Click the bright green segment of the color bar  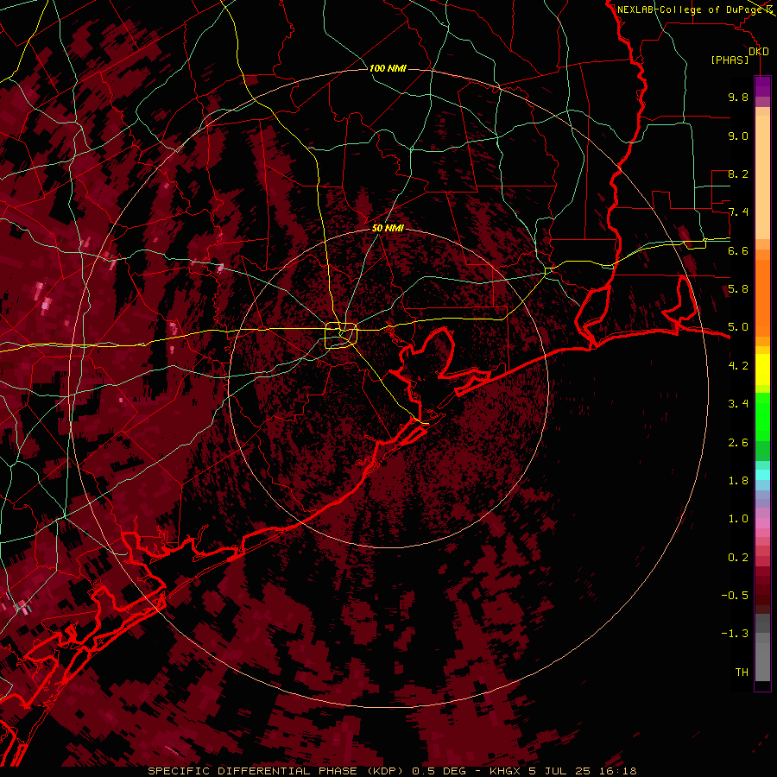pos(762,416)
